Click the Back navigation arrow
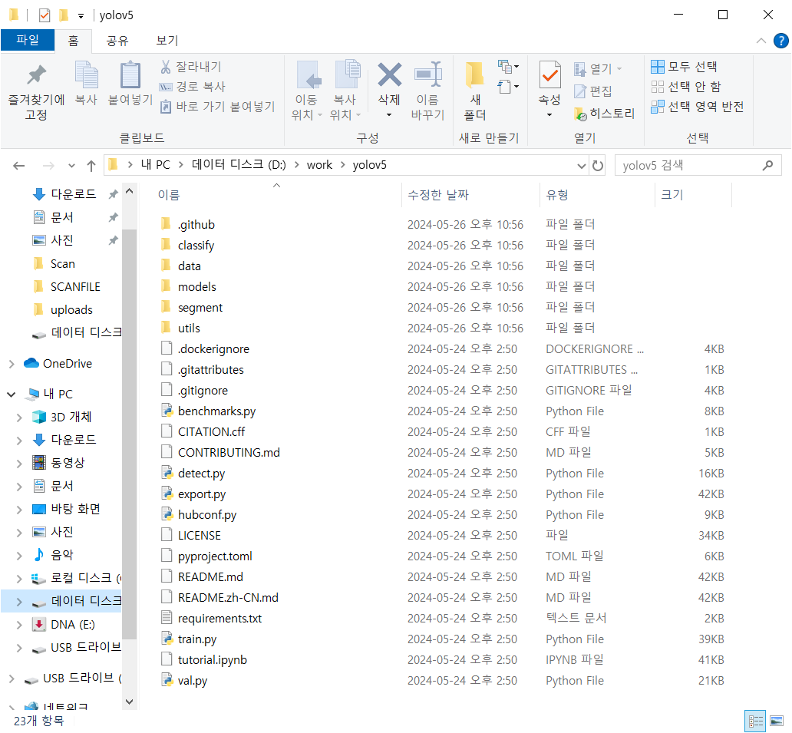This screenshot has height=733, width=792. pos(19,166)
